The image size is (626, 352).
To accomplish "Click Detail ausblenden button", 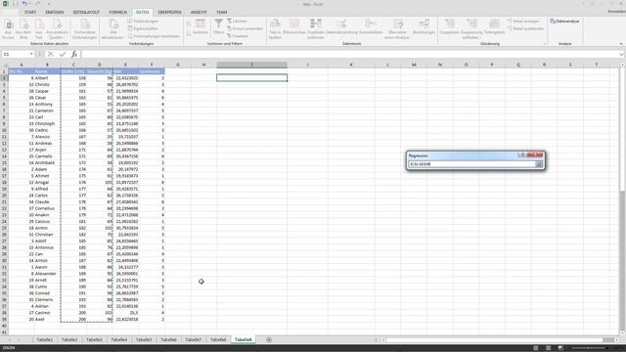I will click(x=525, y=28).
